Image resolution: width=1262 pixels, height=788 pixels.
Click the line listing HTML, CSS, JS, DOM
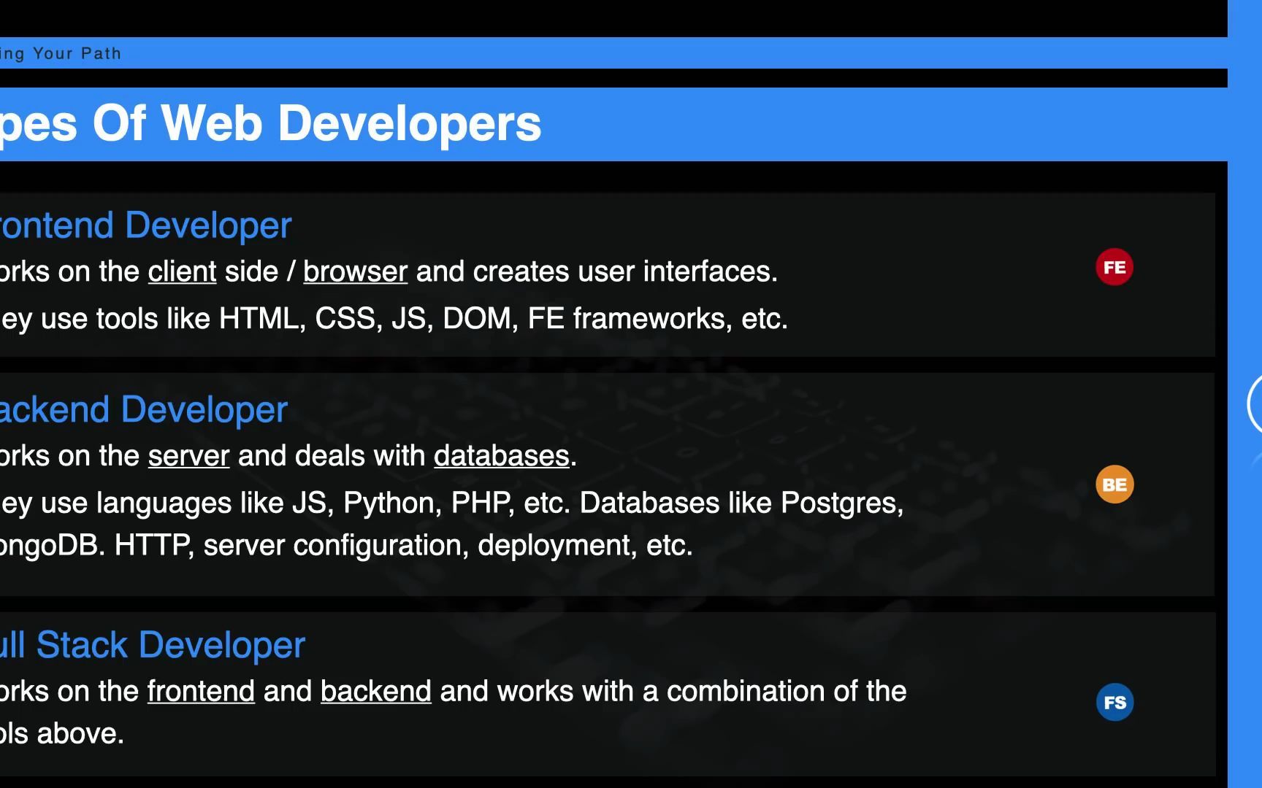[394, 319]
